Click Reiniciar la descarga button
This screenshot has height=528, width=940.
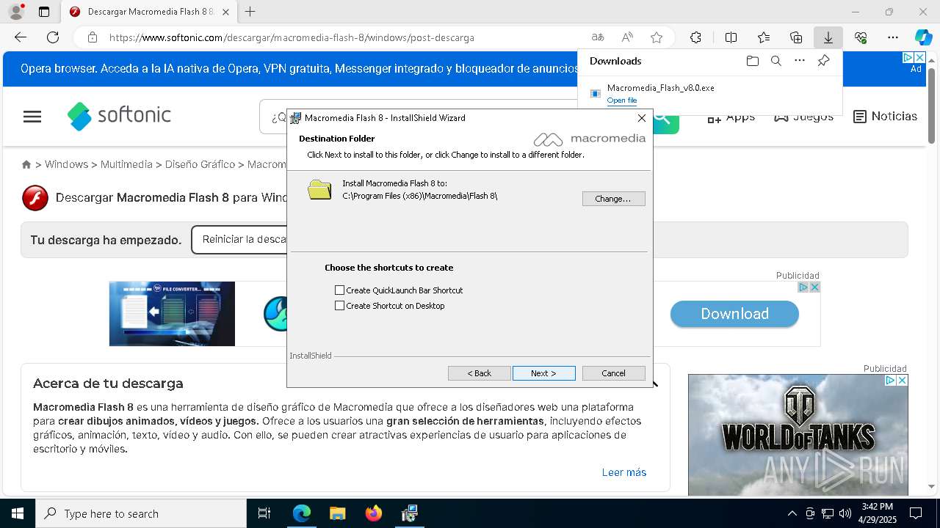(x=239, y=240)
